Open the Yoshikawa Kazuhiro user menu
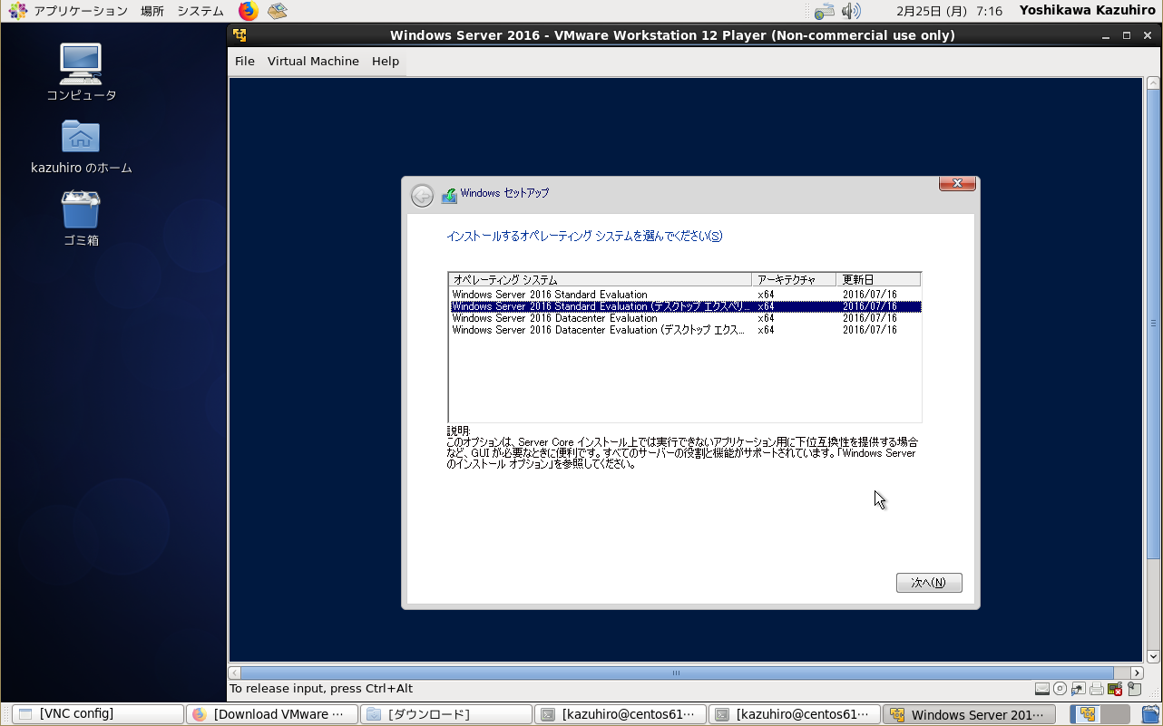 tap(1088, 11)
